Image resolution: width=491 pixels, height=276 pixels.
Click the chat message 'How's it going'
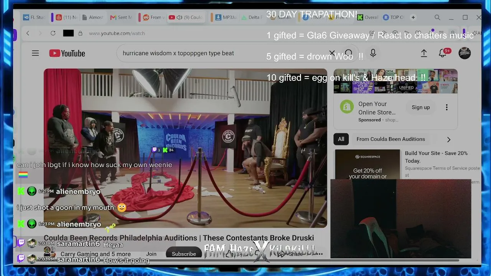coord(126,260)
